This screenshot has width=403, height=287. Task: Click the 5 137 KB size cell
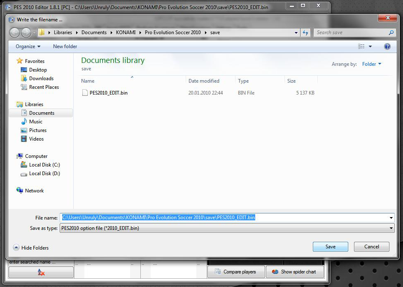tap(305, 93)
